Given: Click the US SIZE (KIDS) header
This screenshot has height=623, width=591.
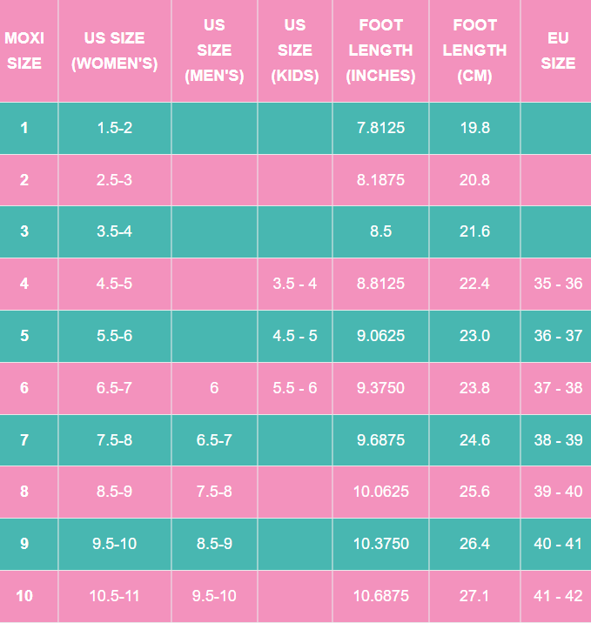Looking at the screenshot, I should (295, 50).
